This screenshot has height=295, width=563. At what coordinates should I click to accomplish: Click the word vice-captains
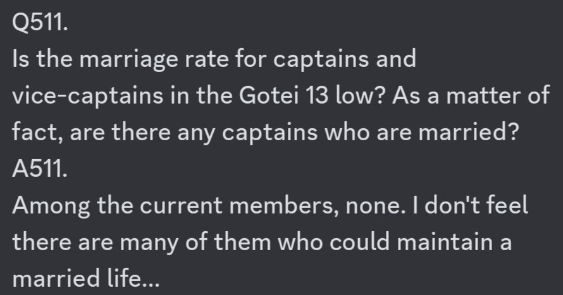click(87, 97)
